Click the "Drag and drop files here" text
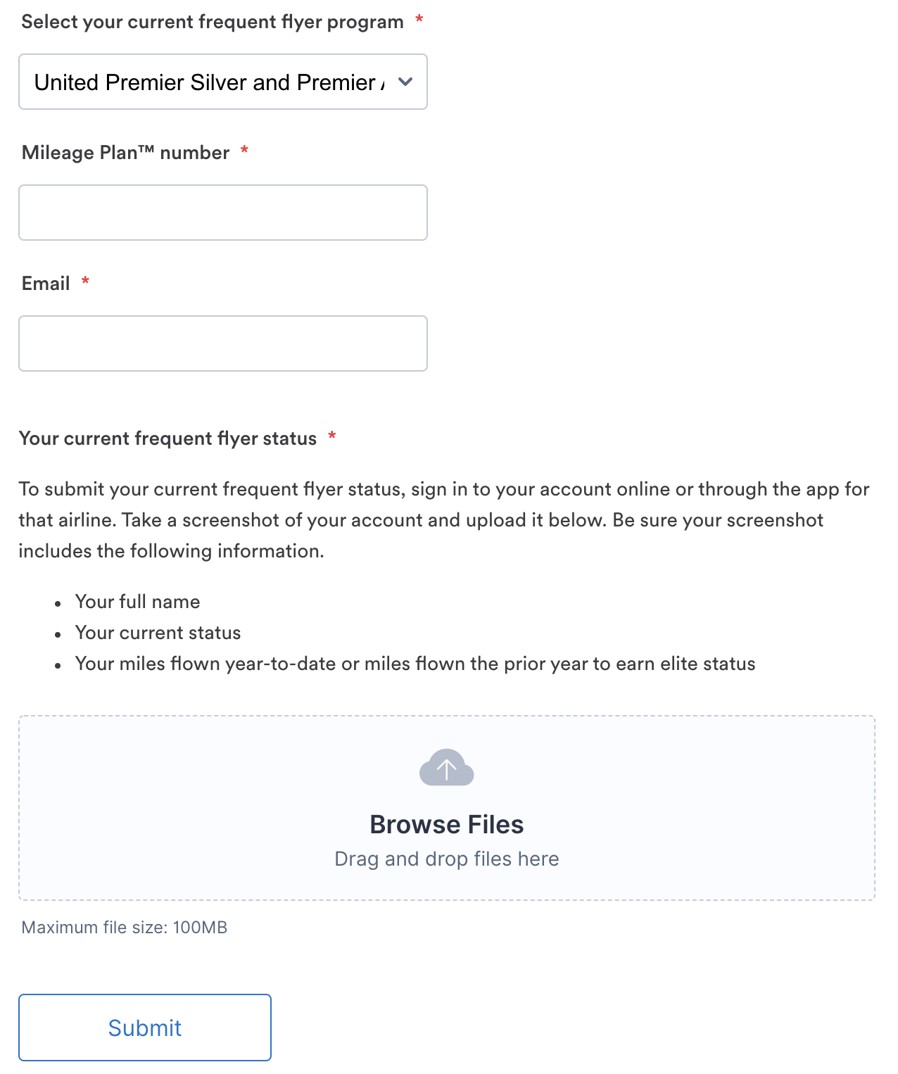898x1074 pixels. (x=446, y=859)
